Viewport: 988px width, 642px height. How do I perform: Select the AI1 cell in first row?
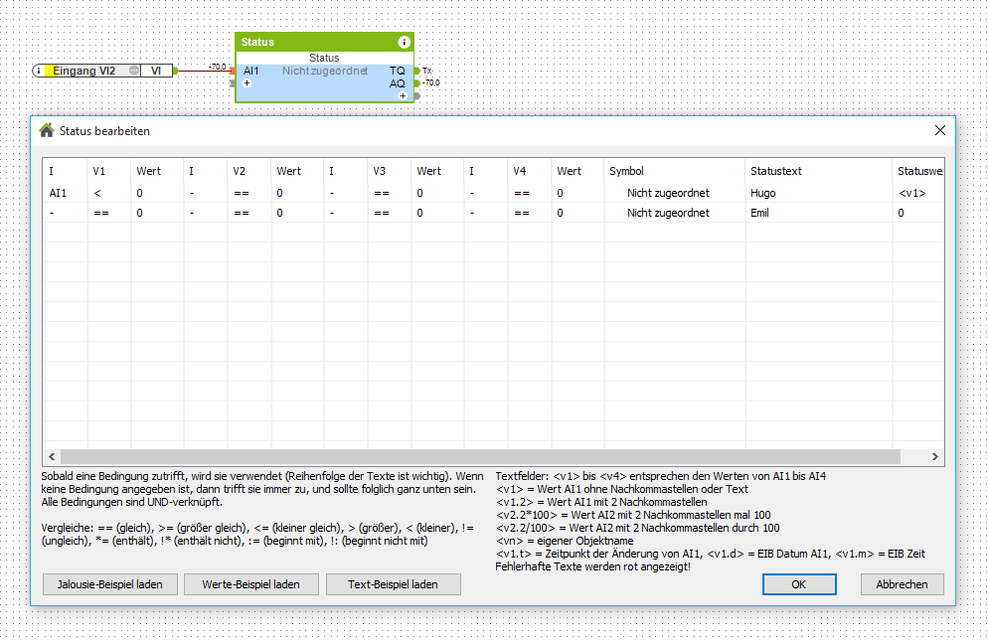pos(66,193)
